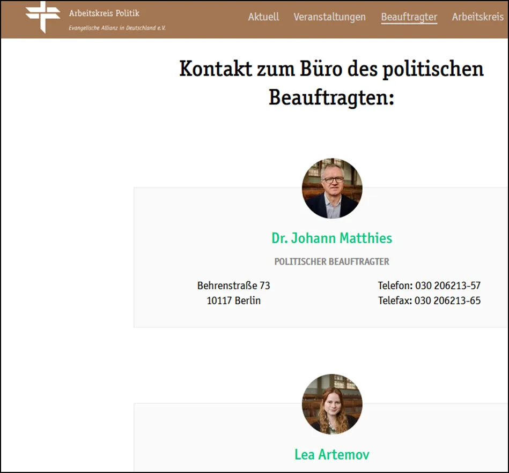This screenshot has width=509, height=473.
Task: Click the Telefax number 030 206213-65
Action: [429, 301]
